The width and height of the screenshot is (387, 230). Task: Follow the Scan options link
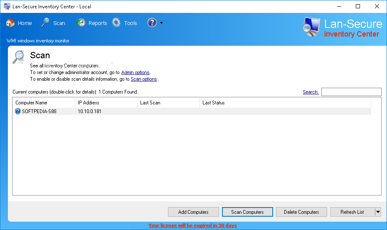coord(144,79)
